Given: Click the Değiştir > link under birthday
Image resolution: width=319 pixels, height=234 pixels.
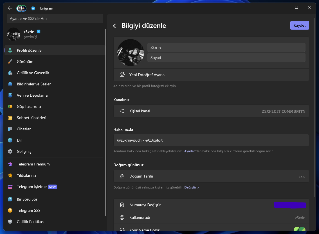Looking at the screenshot, I should click(192, 187).
